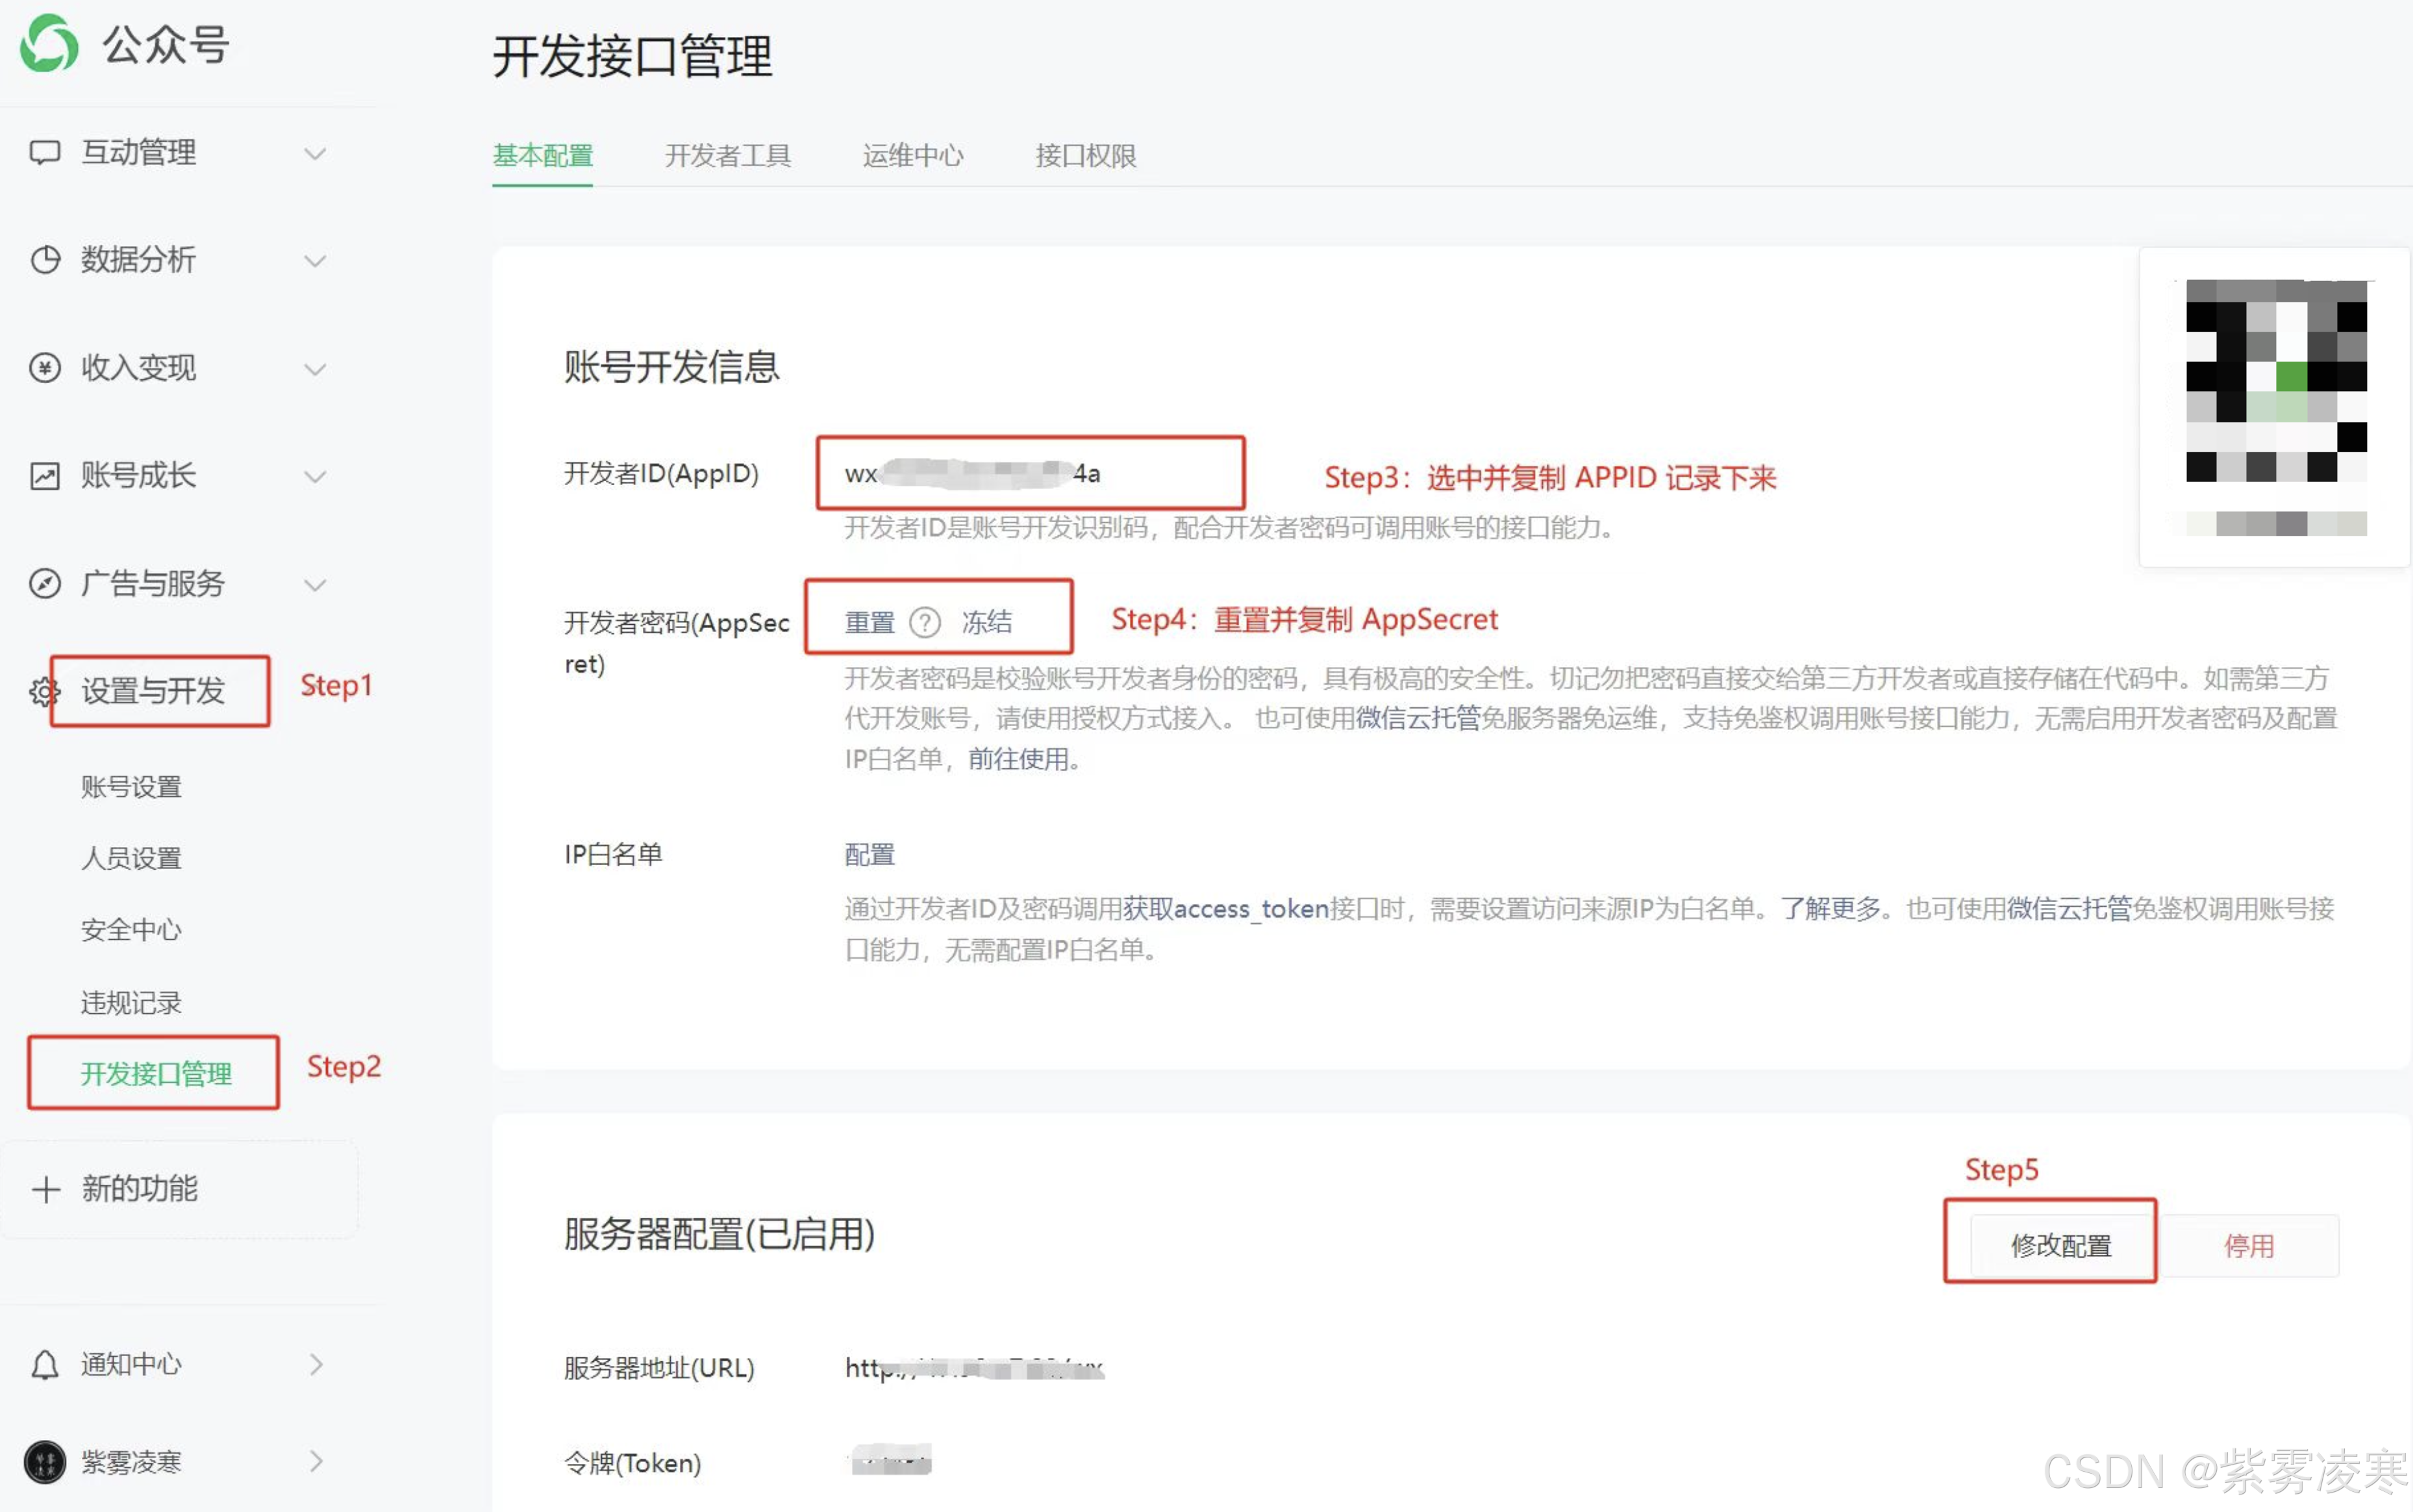2413x1512 pixels.
Task: Switch to the 开发者工具 tab
Action: [x=728, y=156]
